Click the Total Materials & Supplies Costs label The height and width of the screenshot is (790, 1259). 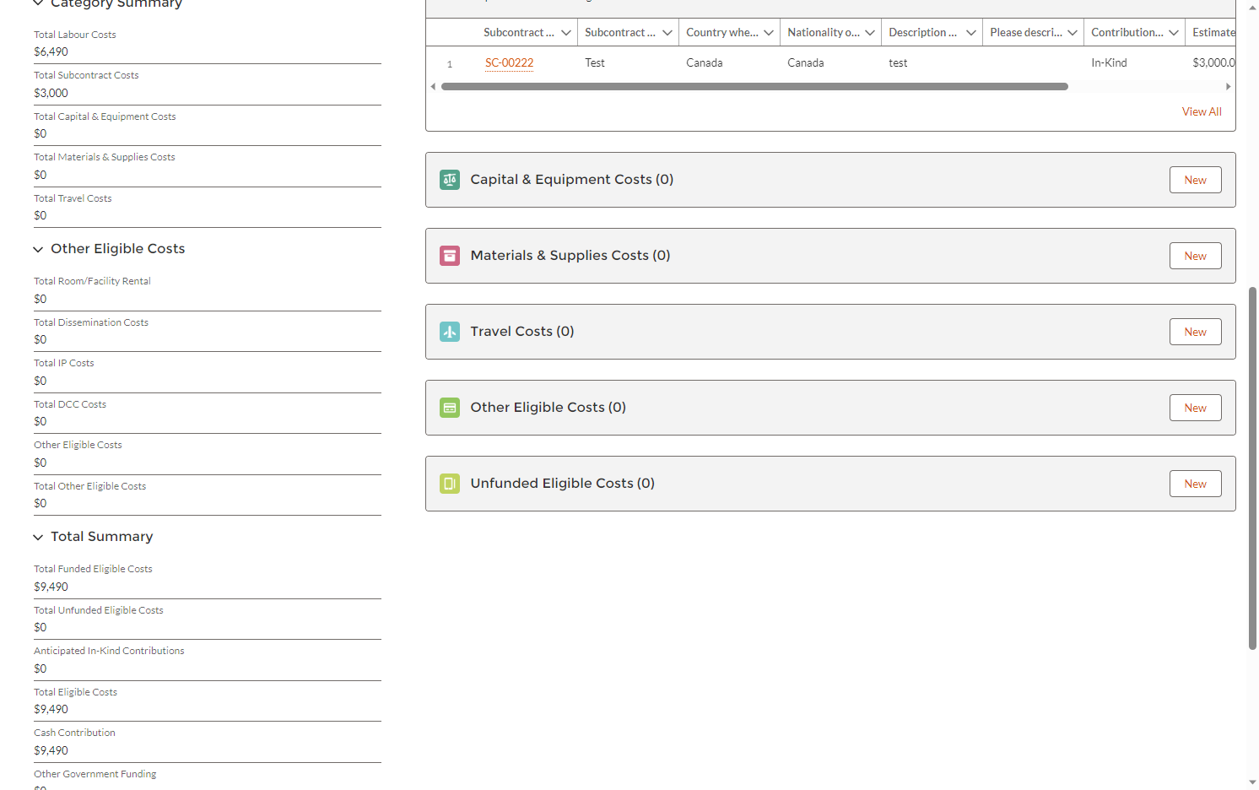pos(105,157)
